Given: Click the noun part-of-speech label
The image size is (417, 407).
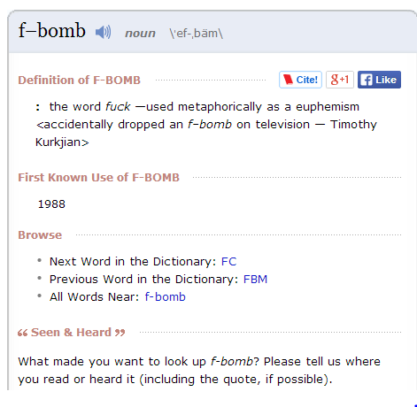Looking at the screenshot, I should click(x=140, y=34).
